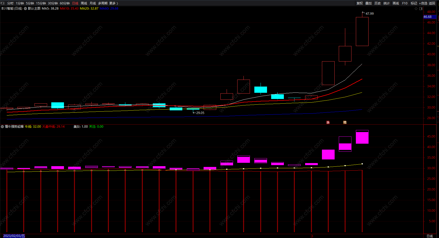Click the 大盘中线: 29.14 value label
Viewport: 439px width, 238px height.
(x=53, y=127)
